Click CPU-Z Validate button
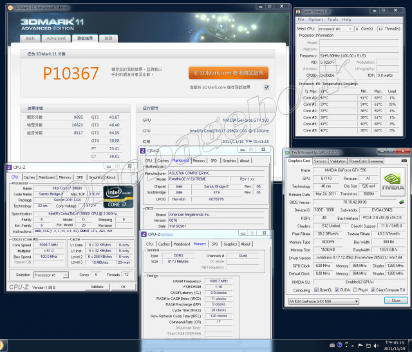Viewport: 412px width, 352px height. 97,287
